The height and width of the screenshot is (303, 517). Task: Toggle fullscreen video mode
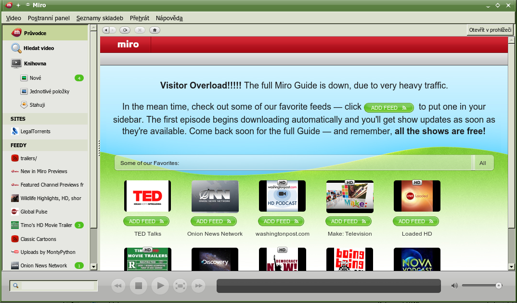click(180, 286)
